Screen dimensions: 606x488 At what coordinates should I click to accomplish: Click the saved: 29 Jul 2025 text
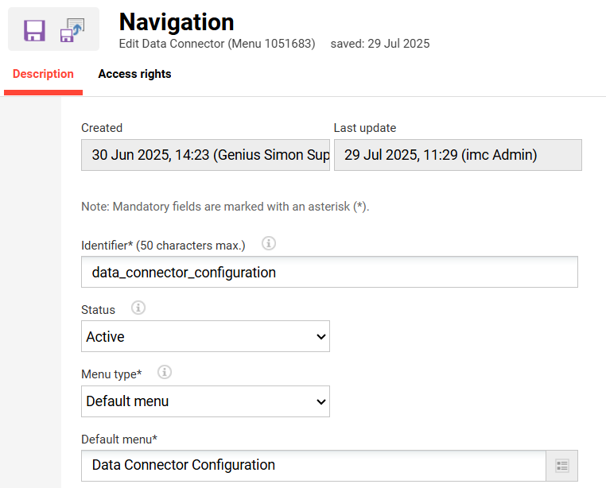point(380,44)
